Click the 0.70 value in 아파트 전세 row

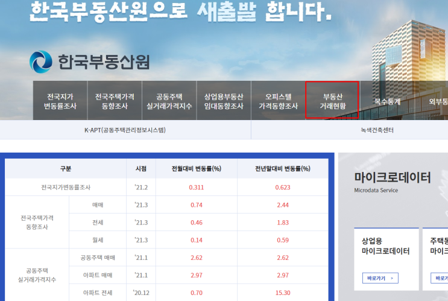pos(197,293)
